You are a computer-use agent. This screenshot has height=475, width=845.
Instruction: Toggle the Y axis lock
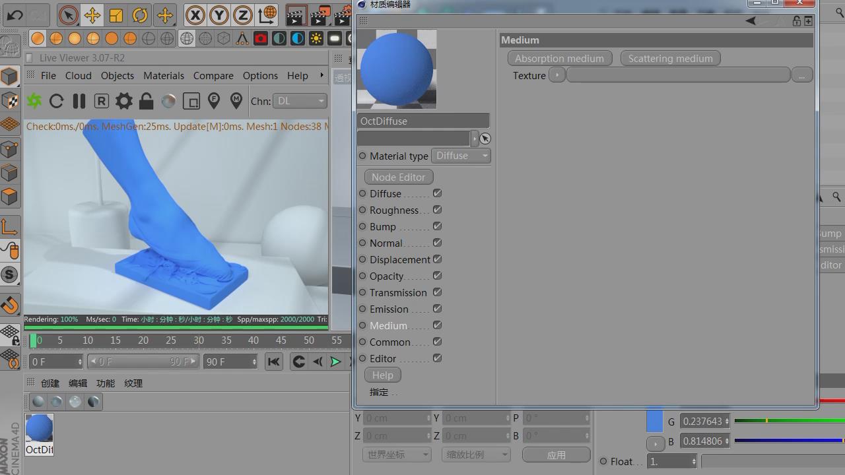(x=219, y=15)
